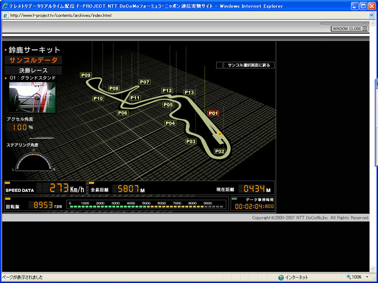Click the zoom 100% magnifier icon
This screenshot has height=283, width=378.
(x=349, y=277)
